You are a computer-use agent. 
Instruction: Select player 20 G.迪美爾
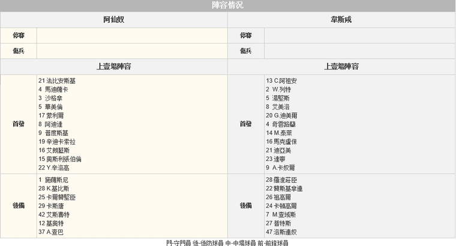281,116
